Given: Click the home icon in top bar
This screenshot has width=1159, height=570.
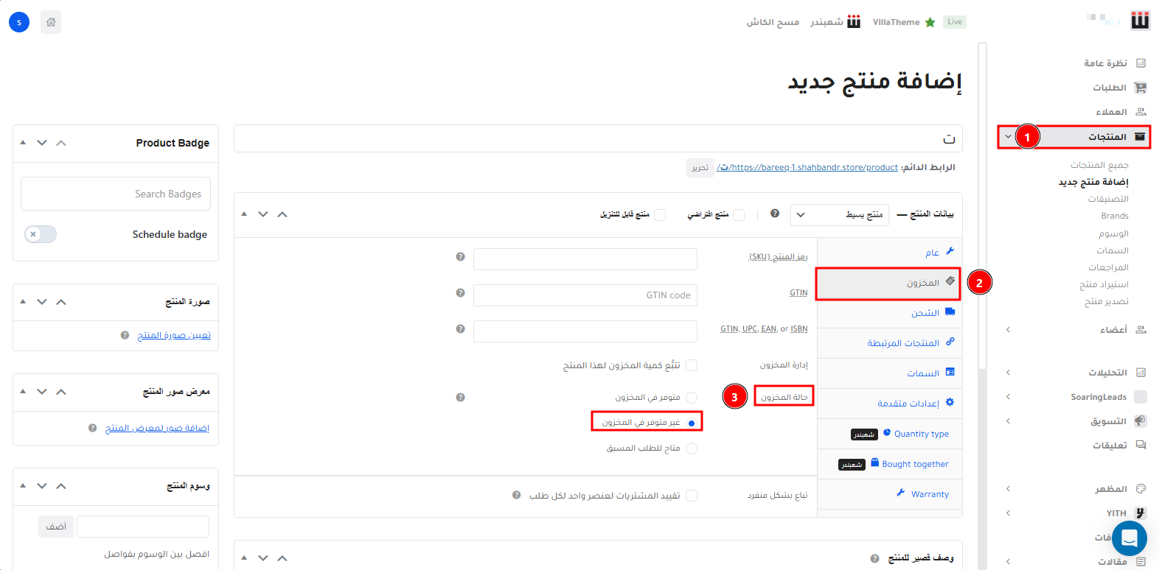Looking at the screenshot, I should pos(51,22).
